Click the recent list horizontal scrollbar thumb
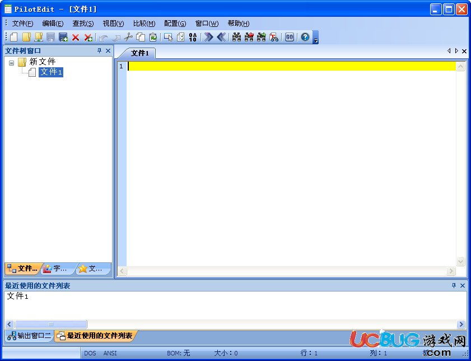The image size is (471, 361). click(51, 324)
